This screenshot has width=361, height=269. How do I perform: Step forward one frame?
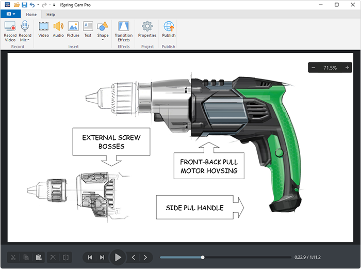point(145,257)
